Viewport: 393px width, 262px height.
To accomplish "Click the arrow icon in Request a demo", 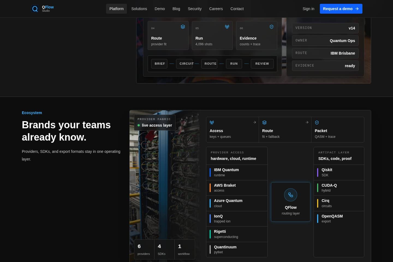I will 357,9.
